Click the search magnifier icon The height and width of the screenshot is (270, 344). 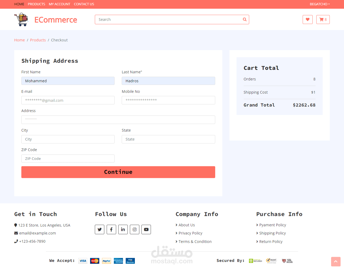[245, 20]
